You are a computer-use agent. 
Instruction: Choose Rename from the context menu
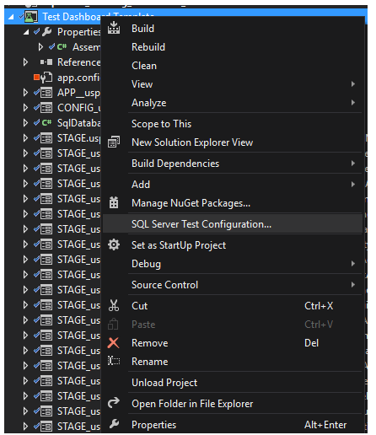233,362
